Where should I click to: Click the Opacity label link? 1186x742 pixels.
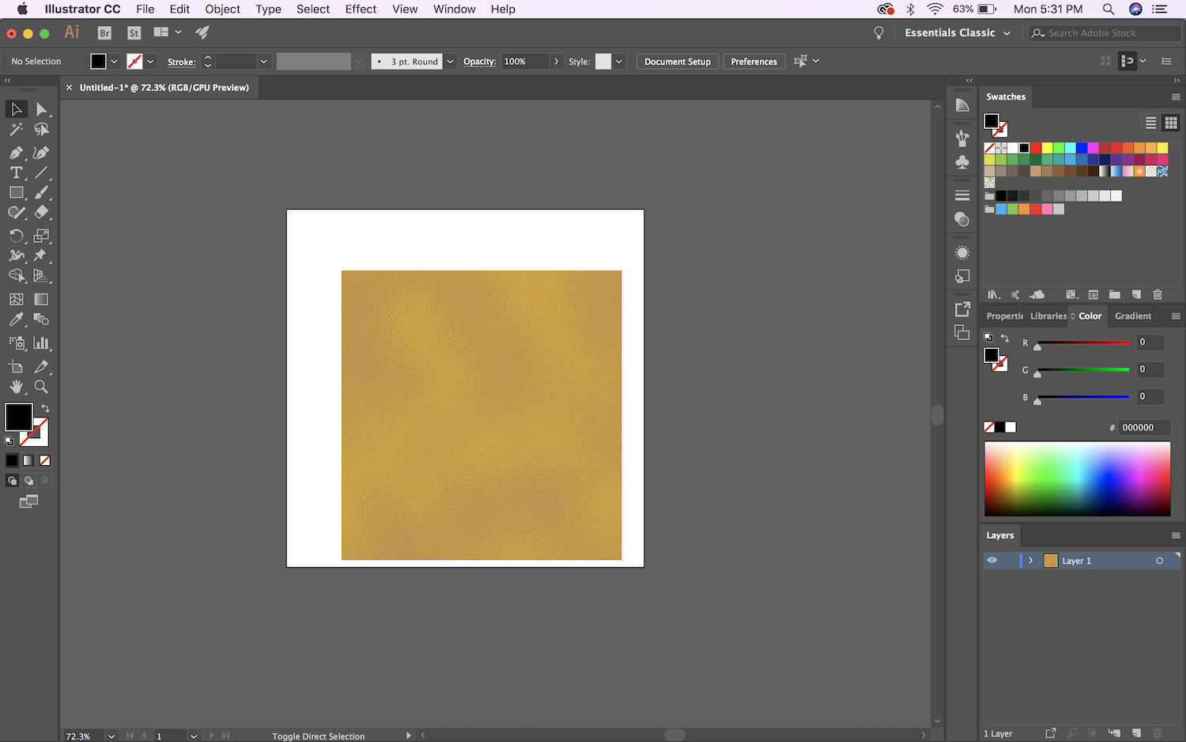click(480, 62)
